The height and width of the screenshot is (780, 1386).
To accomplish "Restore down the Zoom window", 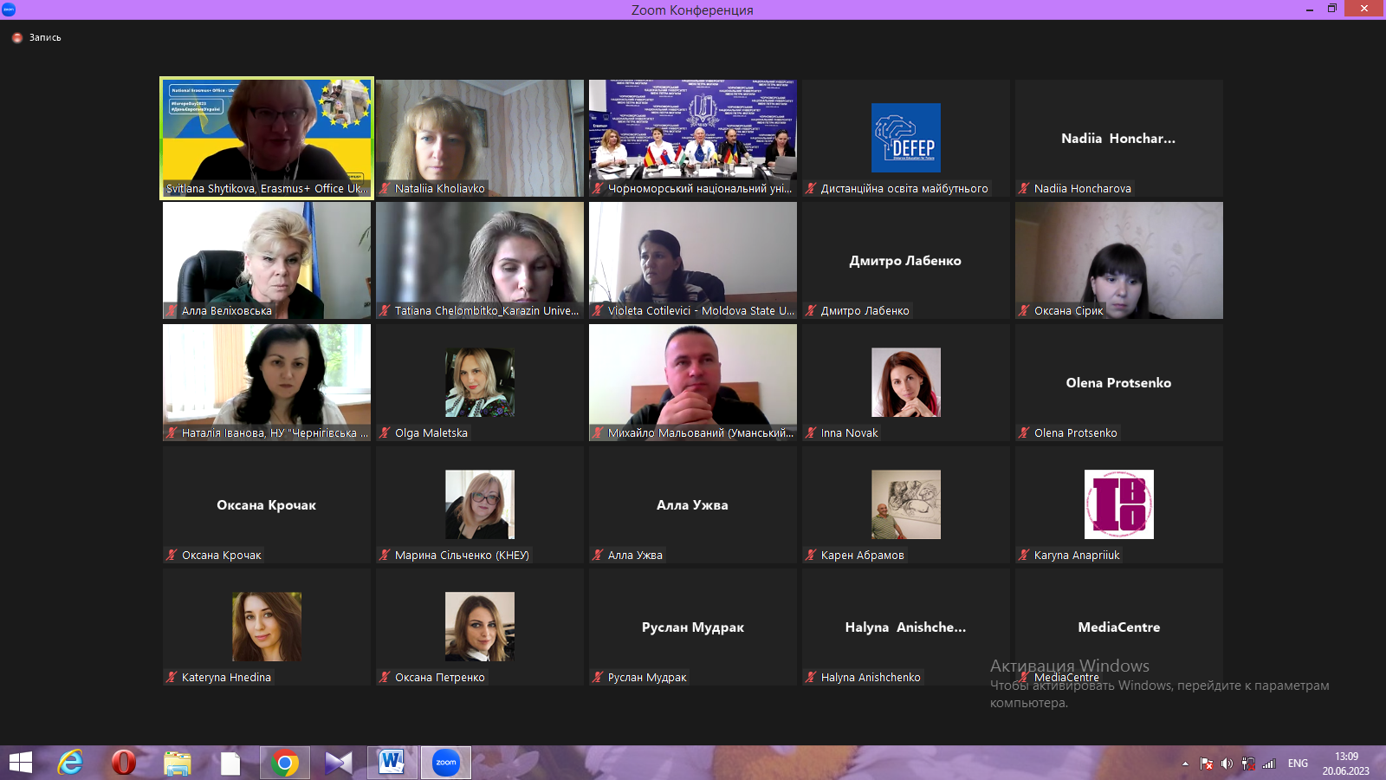I will coord(1332,9).
